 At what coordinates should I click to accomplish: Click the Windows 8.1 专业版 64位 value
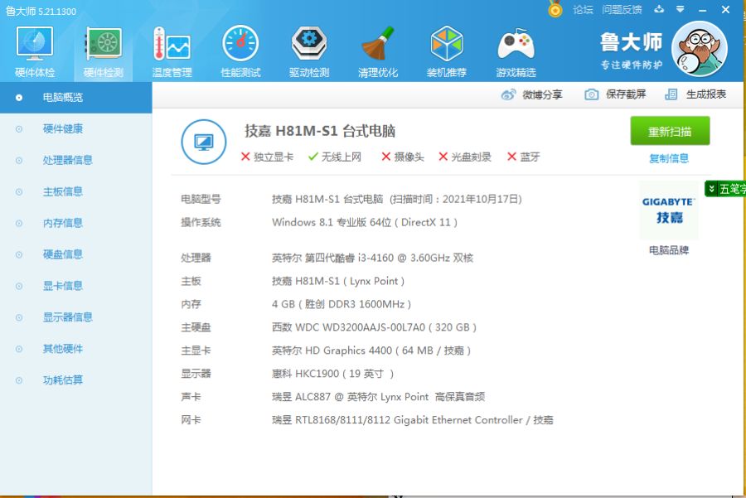point(365,222)
